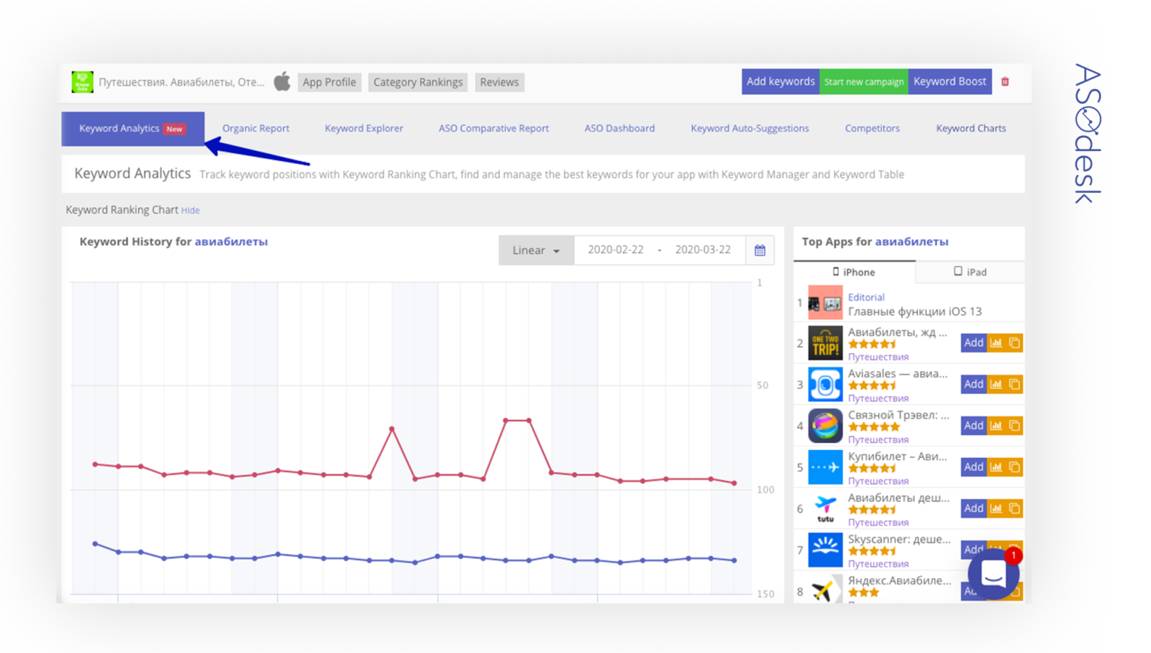Expand the Linear scale dropdown
1151x653 pixels.
click(x=536, y=250)
